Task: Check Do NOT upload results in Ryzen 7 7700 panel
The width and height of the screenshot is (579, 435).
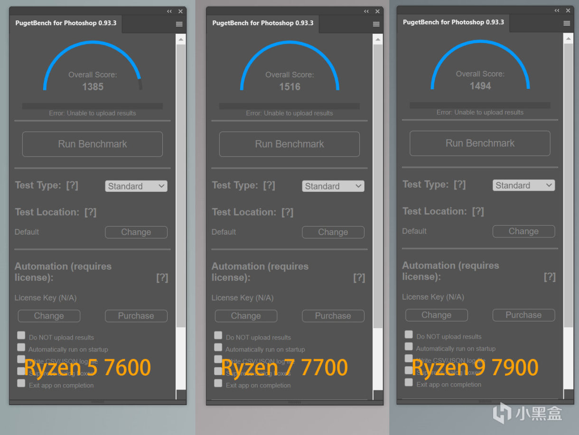Action: point(218,335)
